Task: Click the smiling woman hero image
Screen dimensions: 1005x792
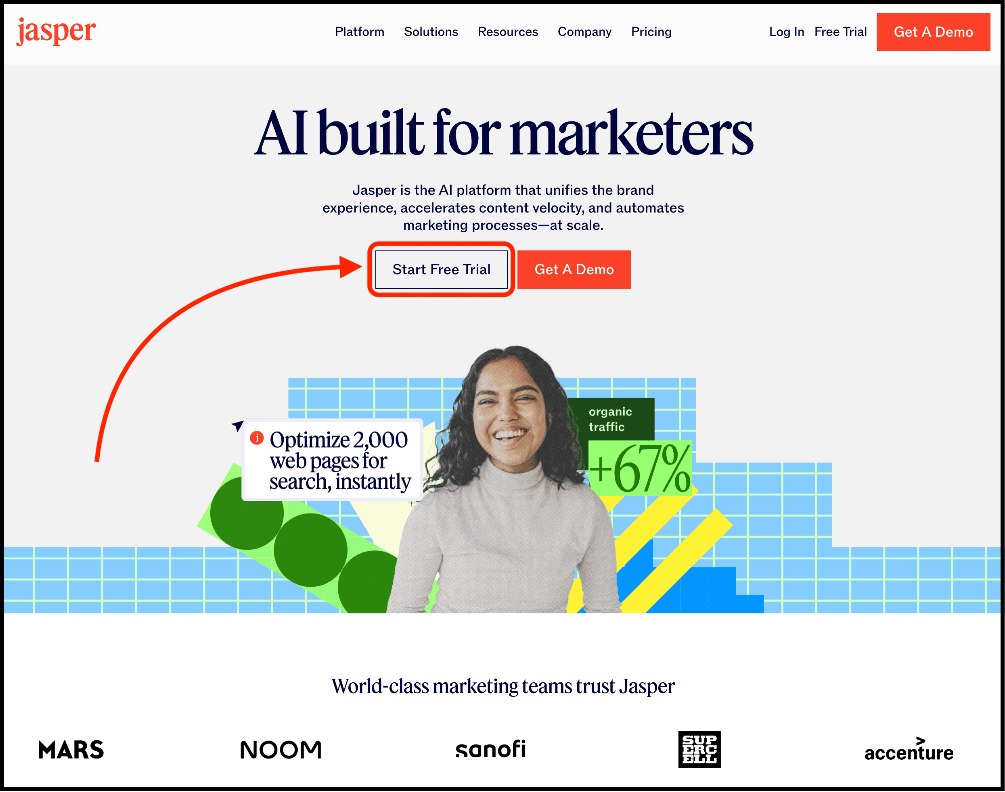Action: pyautogui.click(x=506, y=480)
